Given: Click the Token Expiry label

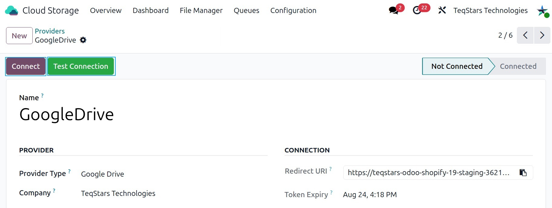Looking at the screenshot, I should click(x=306, y=195).
